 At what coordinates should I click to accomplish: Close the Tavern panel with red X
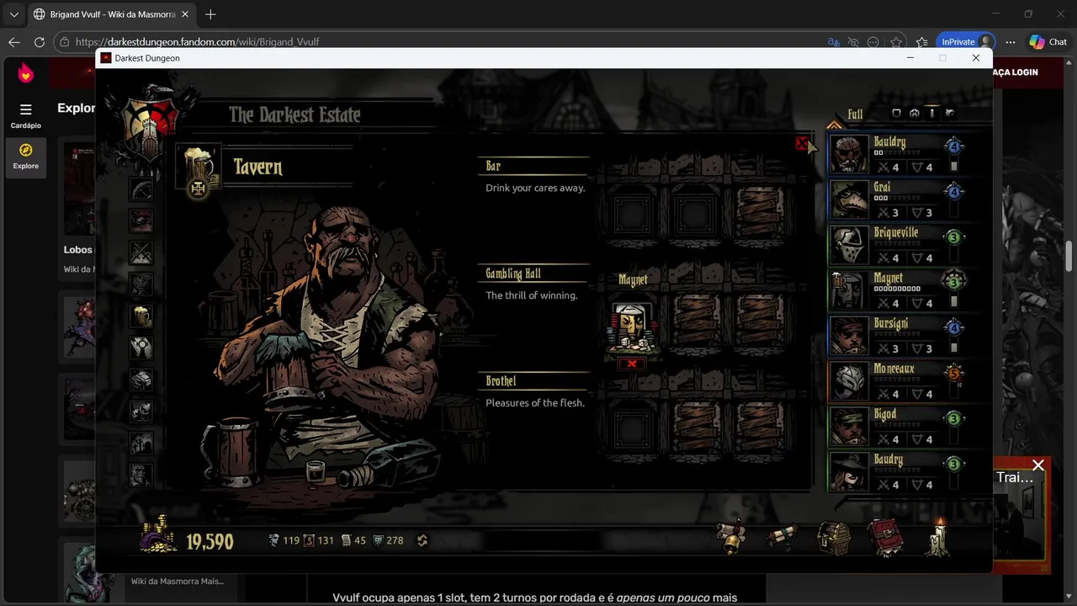click(x=801, y=144)
